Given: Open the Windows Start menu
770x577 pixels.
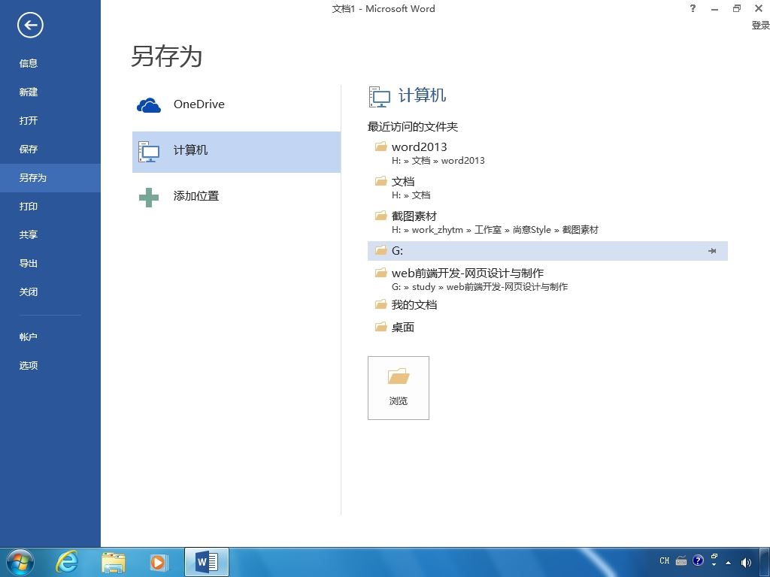Looking at the screenshot, I should pyautogui.click(x=20, y=562).
